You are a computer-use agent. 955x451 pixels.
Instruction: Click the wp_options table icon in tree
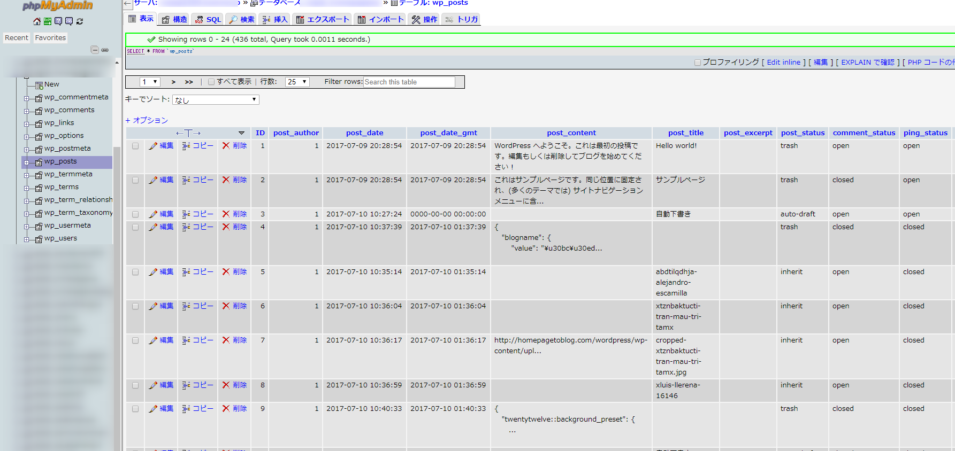click(x=39, y=136)
